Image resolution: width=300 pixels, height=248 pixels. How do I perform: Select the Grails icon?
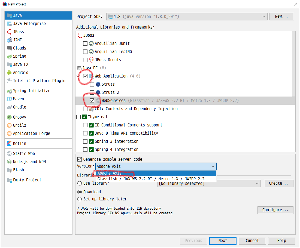pyautogui.click(x=9, y=125)
